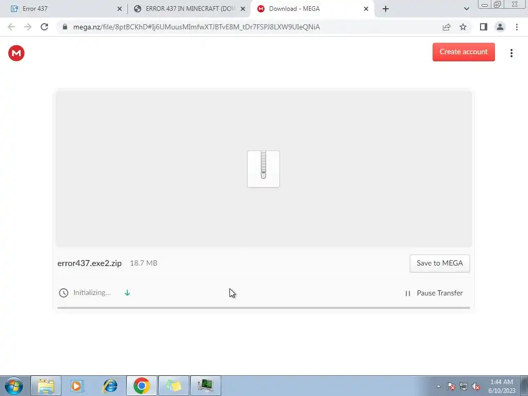Open the yellow folder taskbar app
This screenshot has height=396, width=528.
173,386
